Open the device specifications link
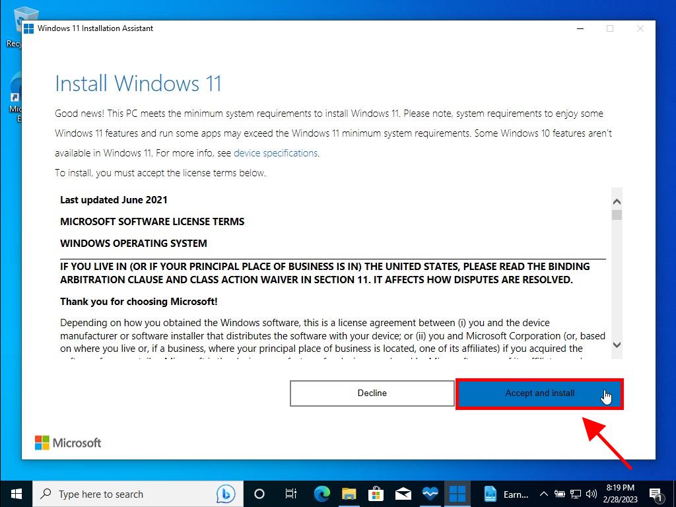Screen dimensions: 676x507 (275, 153)
